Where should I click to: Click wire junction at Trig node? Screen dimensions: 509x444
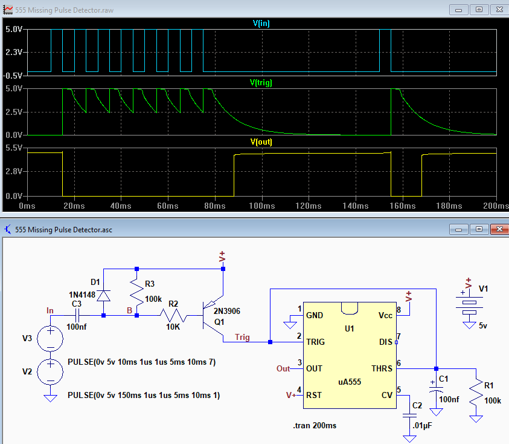point(270,342)
